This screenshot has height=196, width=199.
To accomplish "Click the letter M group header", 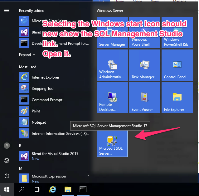I will pyautogui.click(x=21, y=168).
